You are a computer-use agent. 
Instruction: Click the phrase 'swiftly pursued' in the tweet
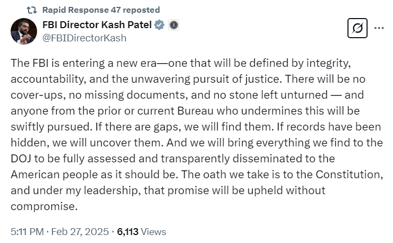[50, 127]
